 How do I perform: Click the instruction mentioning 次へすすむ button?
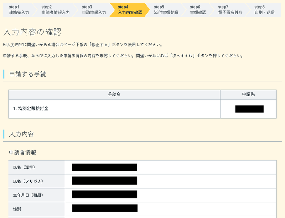coord(123,56)
